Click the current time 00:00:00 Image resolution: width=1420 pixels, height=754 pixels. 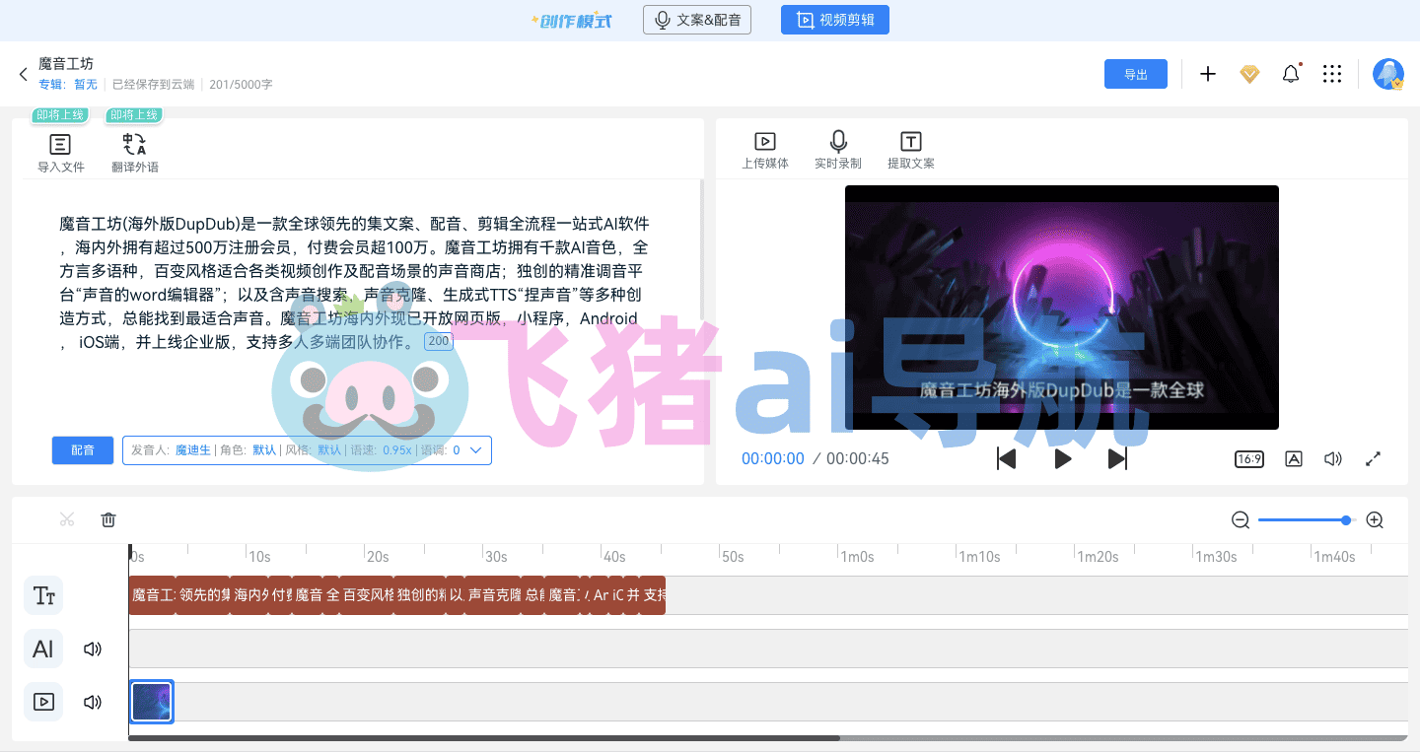[773, 458]
